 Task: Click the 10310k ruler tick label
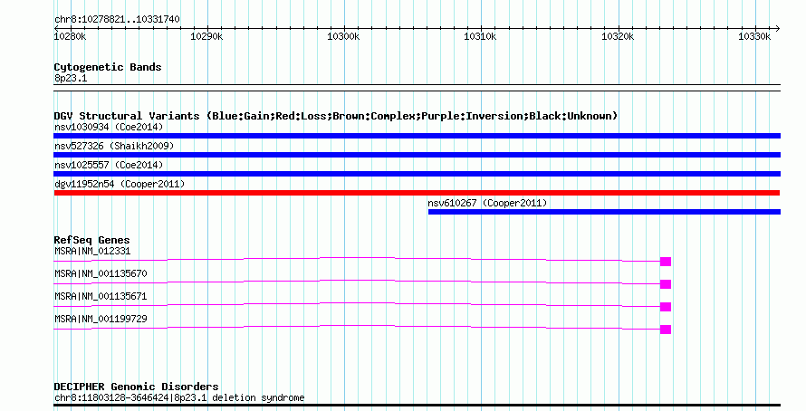(x=480, y=37)
